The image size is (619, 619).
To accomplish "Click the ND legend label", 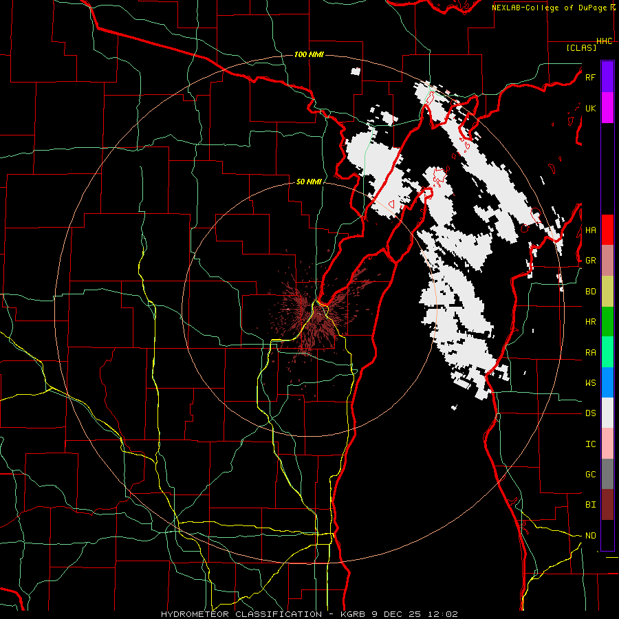I will click(590, 536).
